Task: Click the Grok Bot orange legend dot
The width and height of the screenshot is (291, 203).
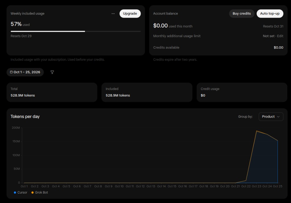Action: pyautogui.click(x=32, y=192)
